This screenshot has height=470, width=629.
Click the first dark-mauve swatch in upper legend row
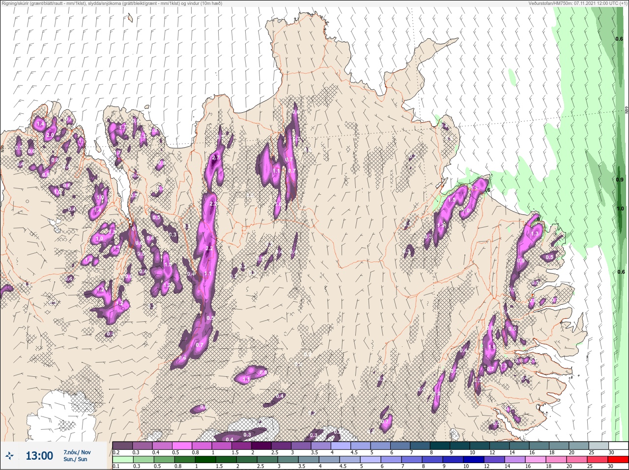122,445
